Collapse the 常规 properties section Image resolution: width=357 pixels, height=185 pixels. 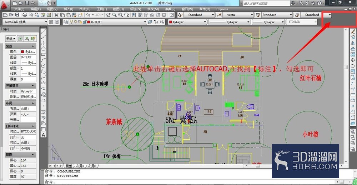point(32,46)
